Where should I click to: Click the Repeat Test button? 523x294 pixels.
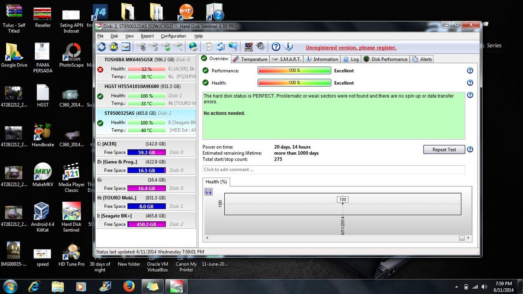(444, 149)
